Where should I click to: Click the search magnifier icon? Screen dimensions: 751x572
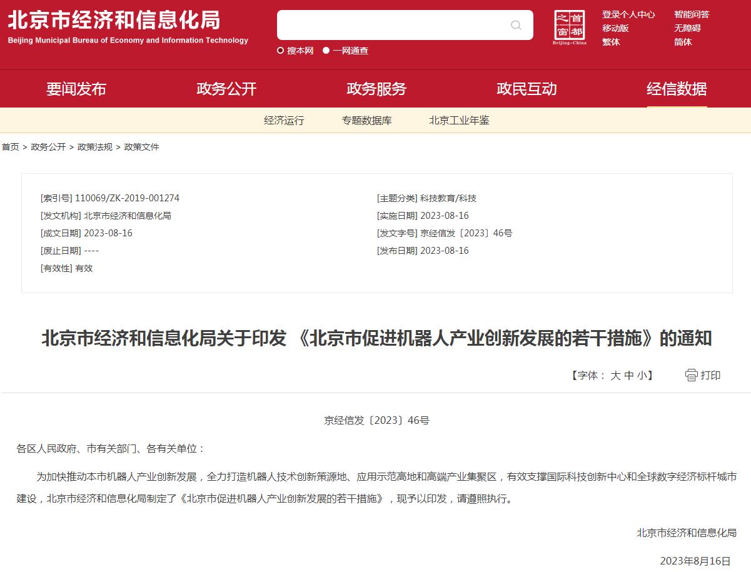point(516,25)
